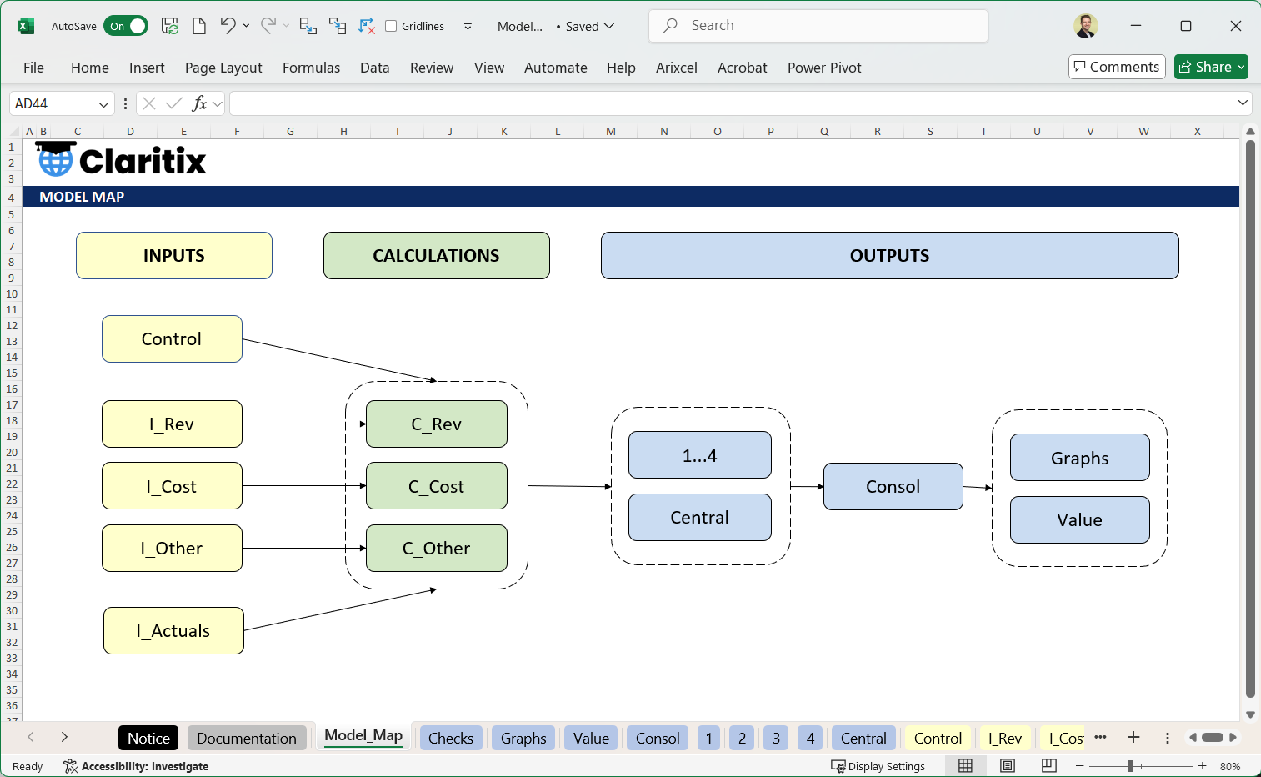The height and width of the screenshot is (777, 1261).
Task: Click the zoom slider handle
Action: point(1131,766)
